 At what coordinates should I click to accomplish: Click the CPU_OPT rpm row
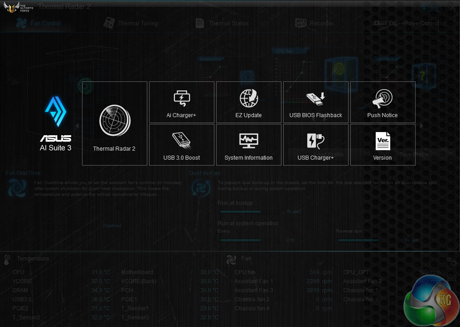(392, 272)
